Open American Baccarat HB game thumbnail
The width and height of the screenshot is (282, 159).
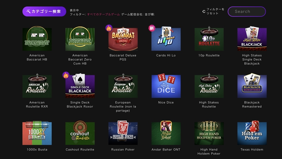pos(37,39)
